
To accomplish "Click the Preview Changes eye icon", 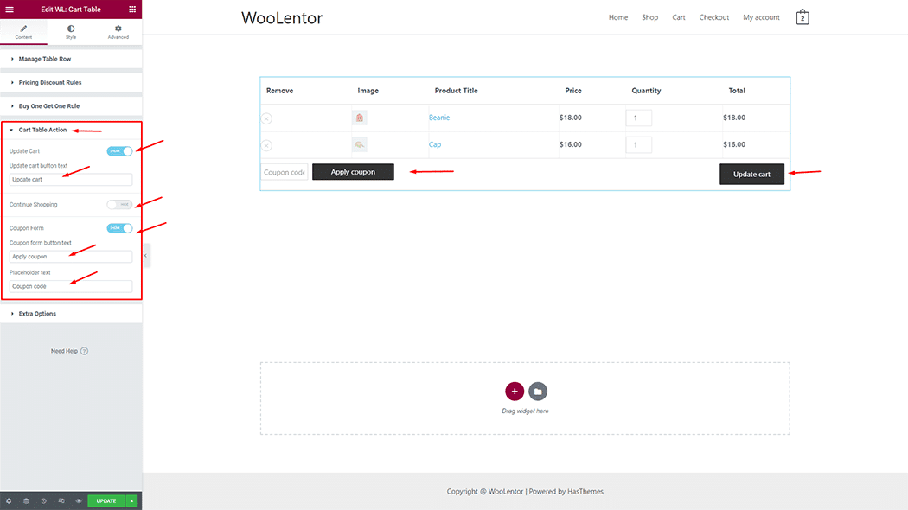I will pos(78,500).
